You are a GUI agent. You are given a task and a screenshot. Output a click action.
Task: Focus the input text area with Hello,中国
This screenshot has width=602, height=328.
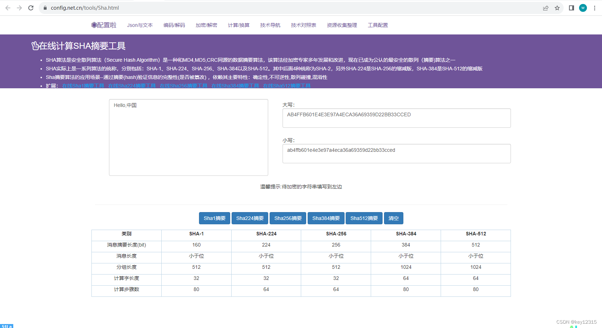click(189, 137)
